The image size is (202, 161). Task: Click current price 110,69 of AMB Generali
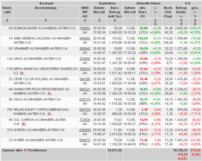143,38
